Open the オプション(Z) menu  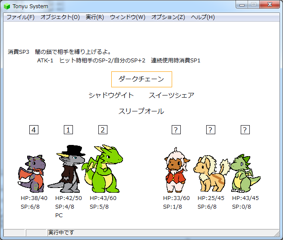pos(168,17)
